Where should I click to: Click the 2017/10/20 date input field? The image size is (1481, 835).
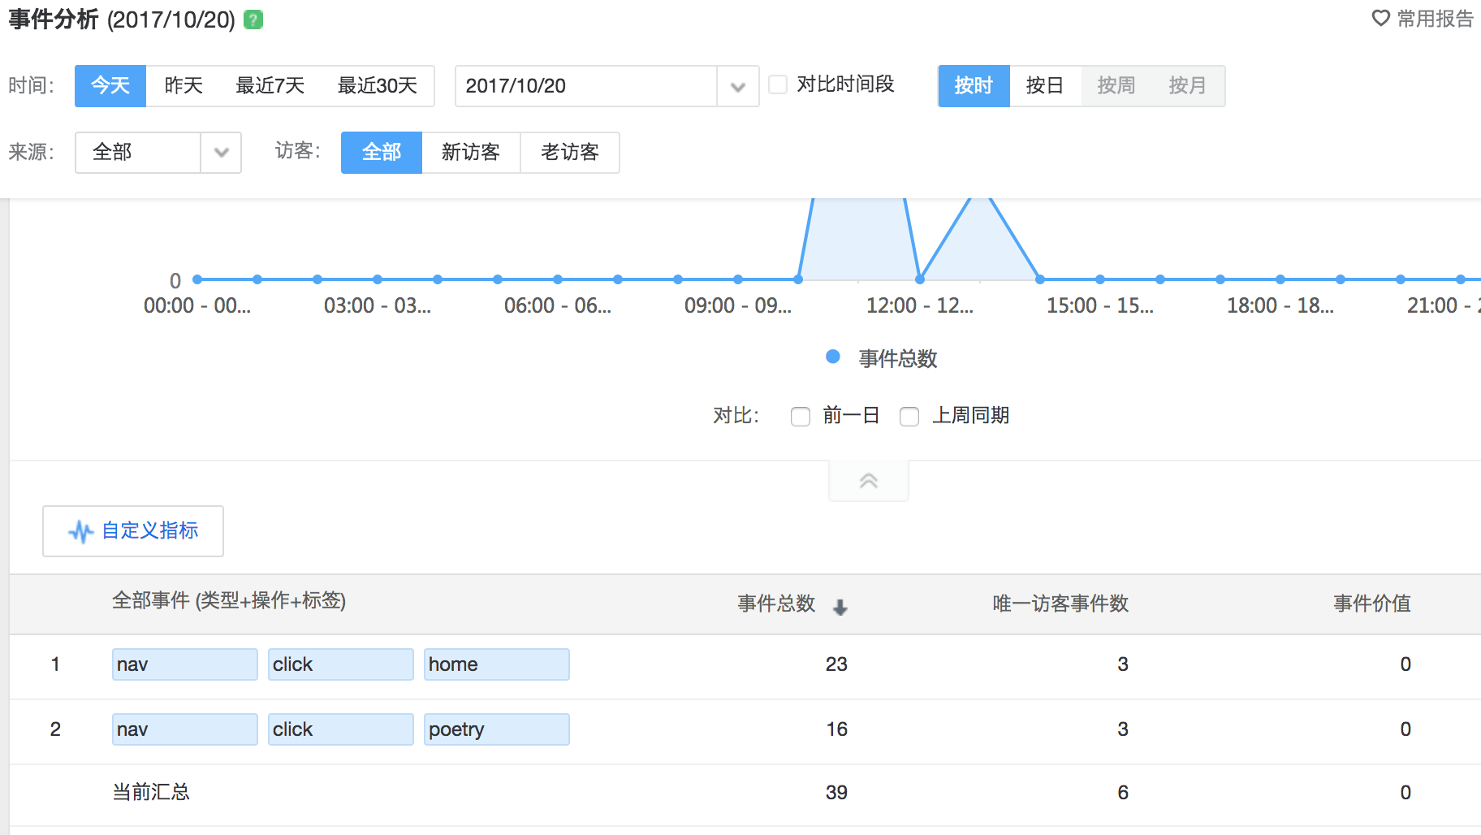pyautogui.click(x=586, y=86)
